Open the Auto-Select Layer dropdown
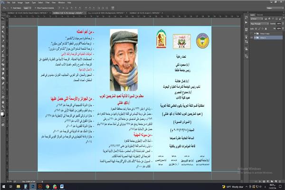Viewport: 285px width, 190px height. [28, 8]
